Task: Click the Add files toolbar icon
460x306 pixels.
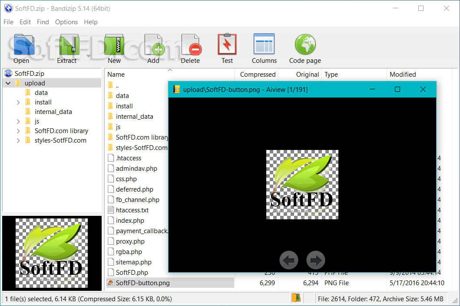Action: (154, 45)
